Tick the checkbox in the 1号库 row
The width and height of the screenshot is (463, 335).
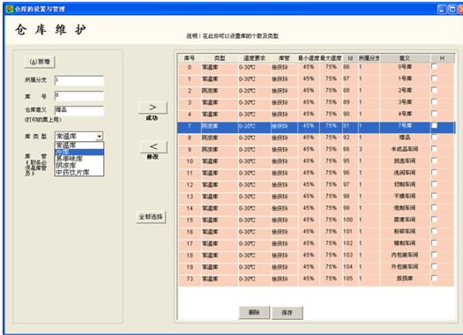point(434,78)
